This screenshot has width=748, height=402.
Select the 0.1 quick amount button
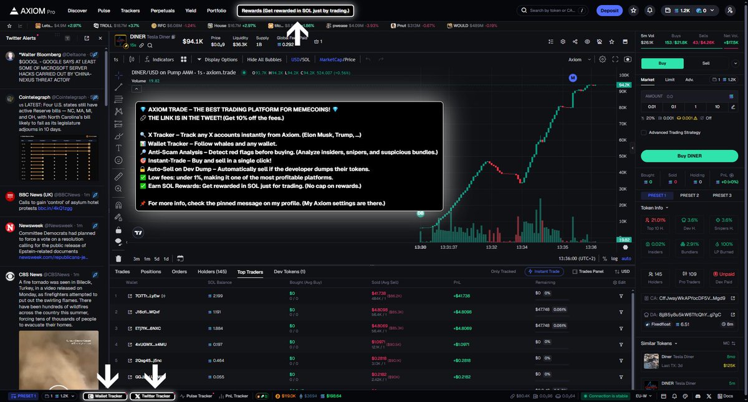click(x=673, y=106)
